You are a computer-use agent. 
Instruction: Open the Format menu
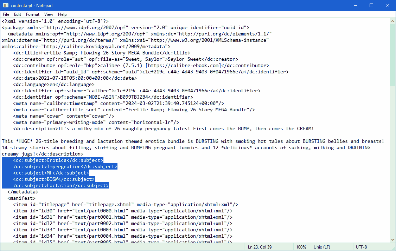33,14
